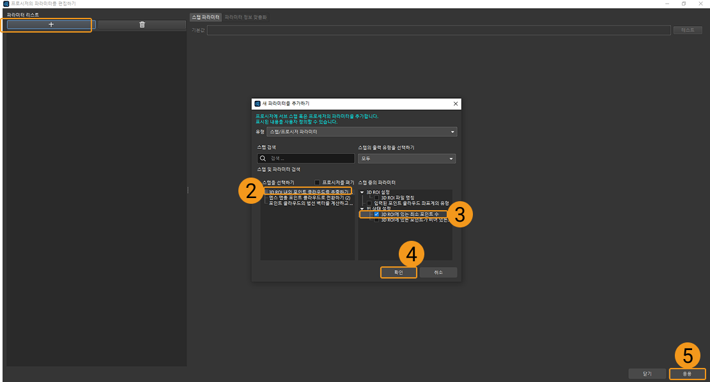Enable 입력된 포인트 클라우드 좌표계의 유형 checkbox

pyautogui.click(x=369, y=203)
